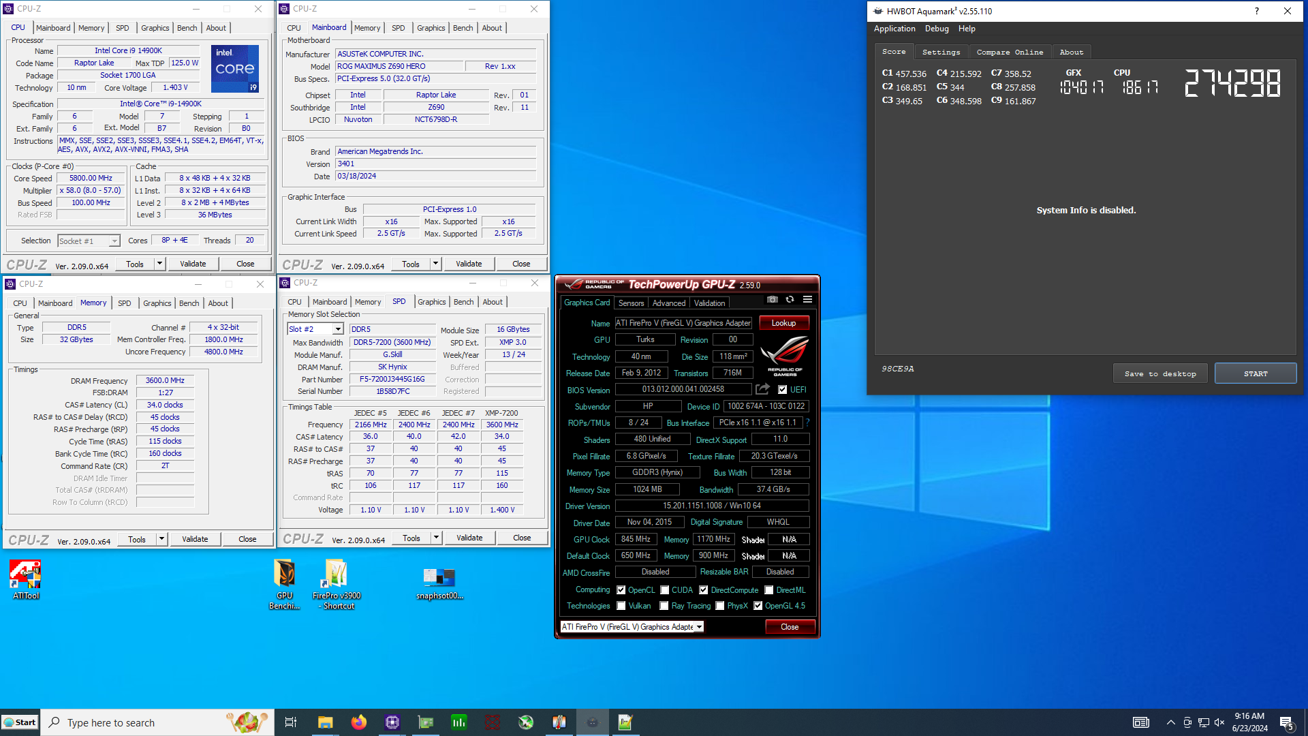This screenshot has height=736, width=1308.
Task: Click the red Close button in GPU-Z
Action: (x=790, y=627)
